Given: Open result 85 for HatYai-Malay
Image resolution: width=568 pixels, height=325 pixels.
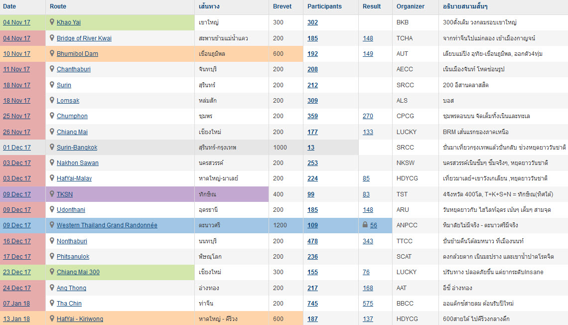Looking at the screenshot, I should tap(366, 178).
